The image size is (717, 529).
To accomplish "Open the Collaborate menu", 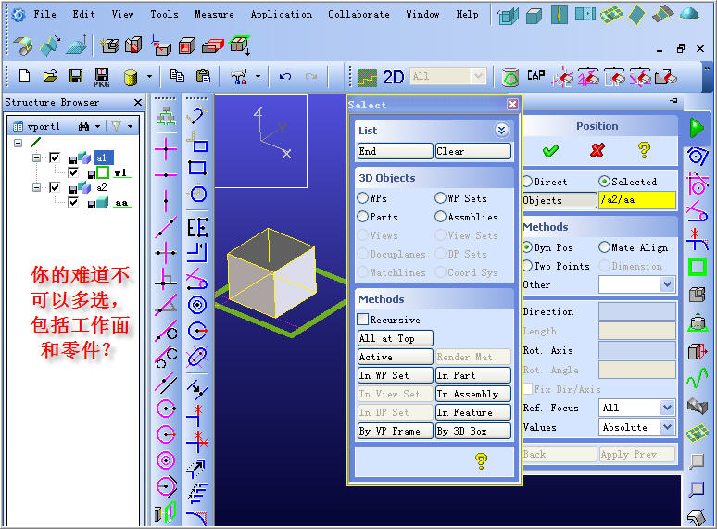I will click(x=358, y=15).
